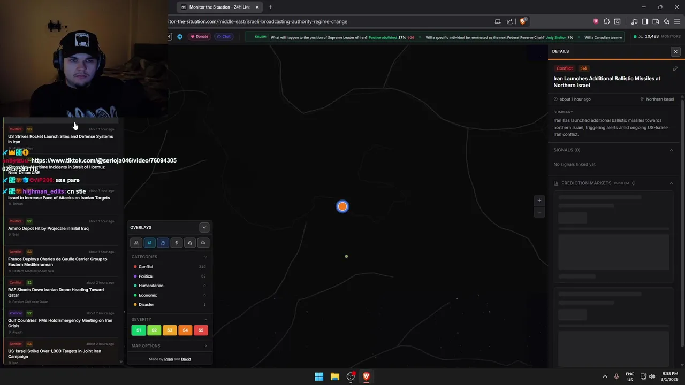The width and height of the screenshot is (685, 385).
Task: Select S3 severity swatch
Action: [x=170, y=330]
